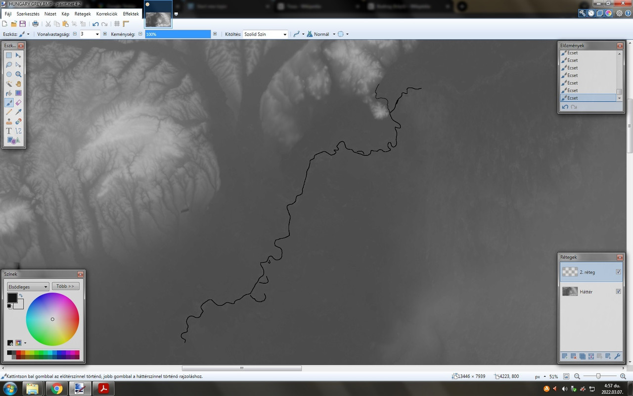Screen dimensions: 633x396
Task: Select the Clone Stamp tool
Action: tap(9, 121)
